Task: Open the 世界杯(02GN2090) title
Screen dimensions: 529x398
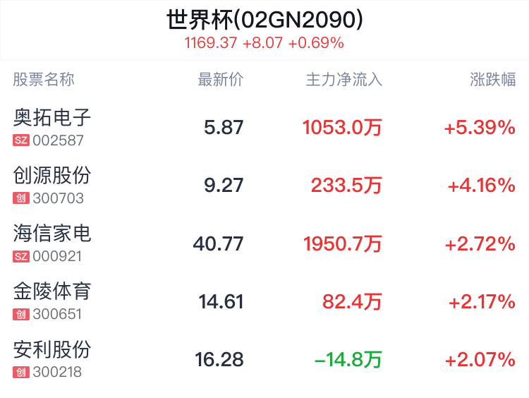Action: (x=264, y=20)
